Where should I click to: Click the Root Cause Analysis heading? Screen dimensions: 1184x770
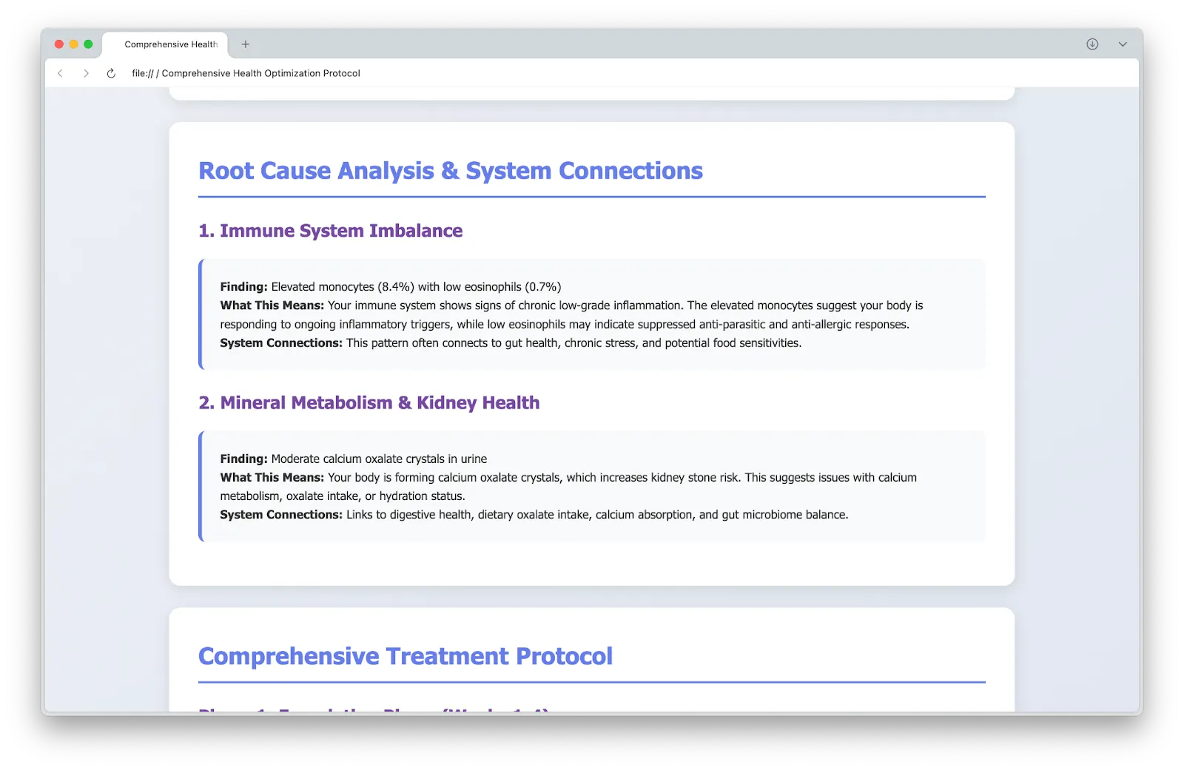[450, 171]
